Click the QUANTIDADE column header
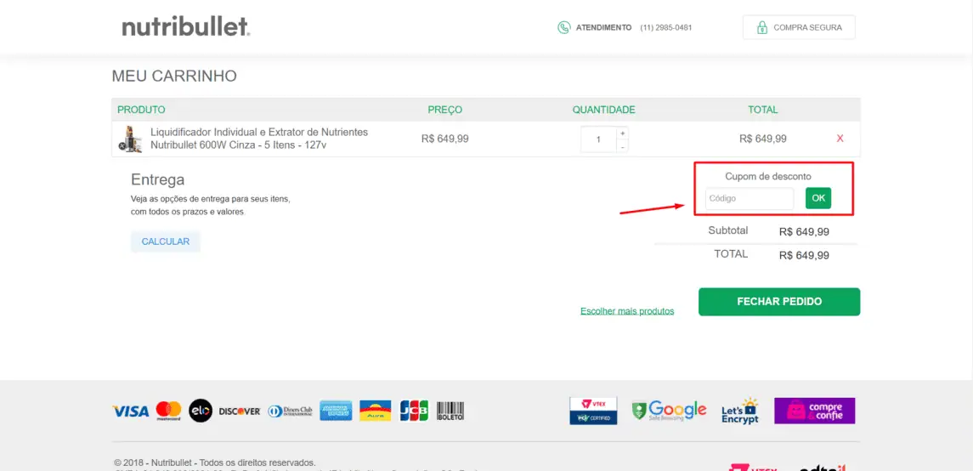This screenshot has width=973, height=471. point(604,110)
